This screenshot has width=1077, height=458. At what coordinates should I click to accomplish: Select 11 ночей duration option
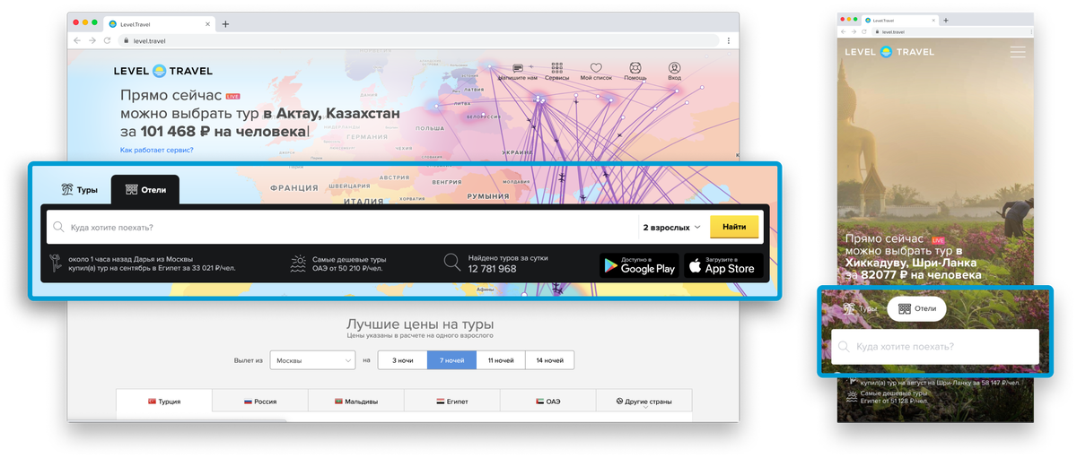coord(501,360)
